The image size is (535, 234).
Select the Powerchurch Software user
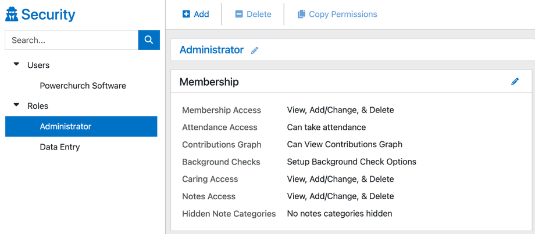pos(83,86)
